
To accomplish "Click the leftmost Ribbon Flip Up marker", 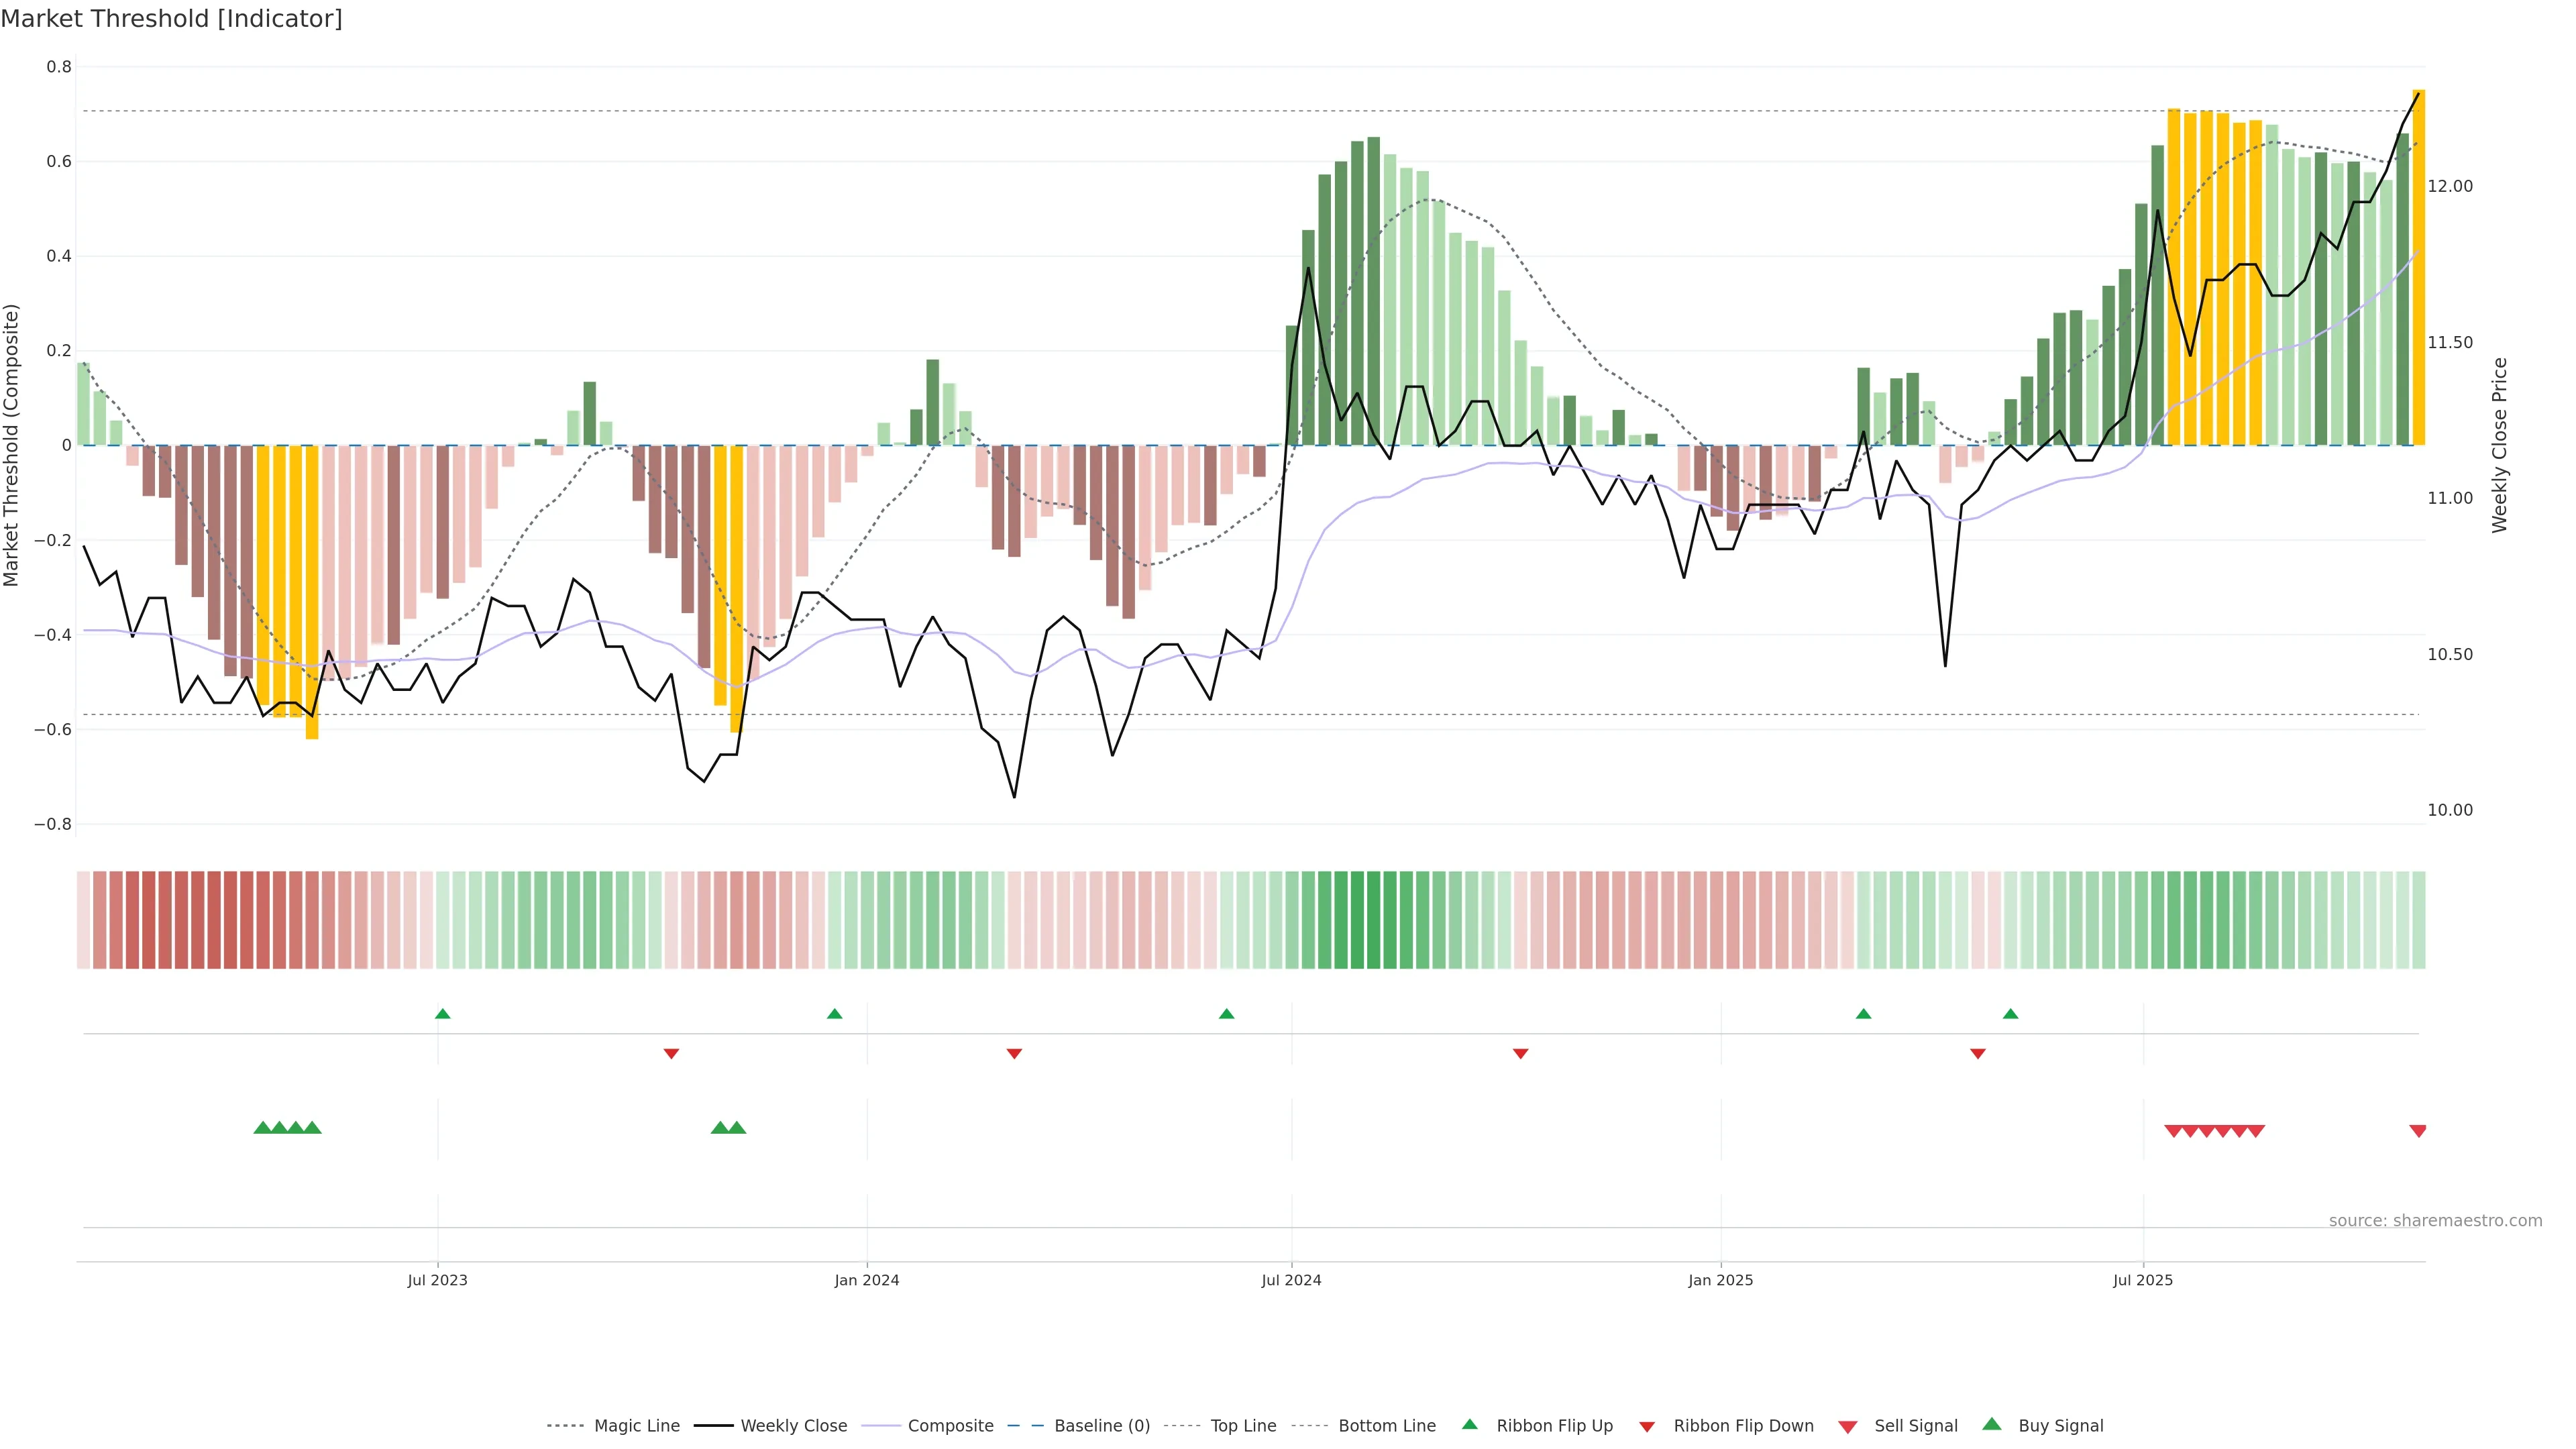I will click(x=442, y=1014).
